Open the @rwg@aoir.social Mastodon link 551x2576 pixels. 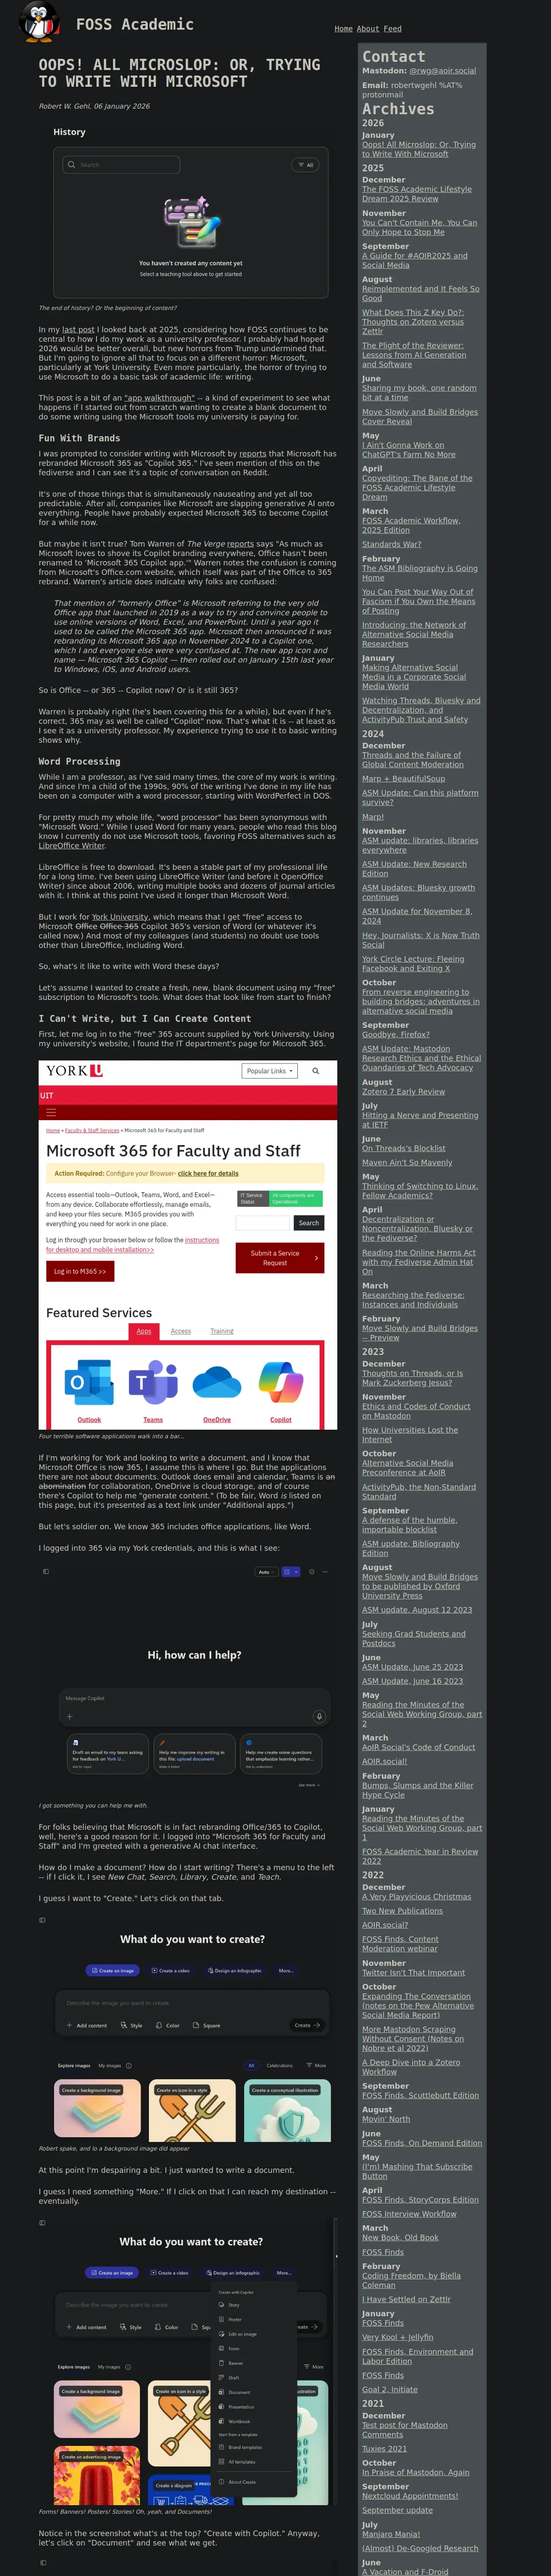[x=442, y=71]
